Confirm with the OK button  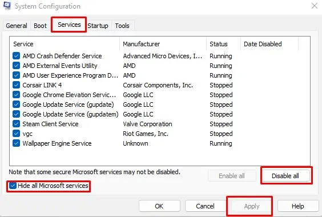(x=159, y=206)
